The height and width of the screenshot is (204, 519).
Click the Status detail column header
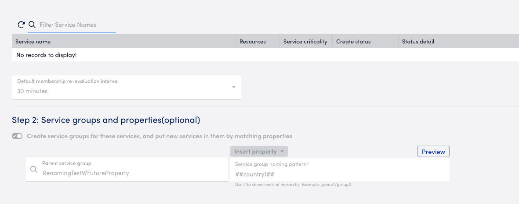pyautogui.click(x=418, y=41)
